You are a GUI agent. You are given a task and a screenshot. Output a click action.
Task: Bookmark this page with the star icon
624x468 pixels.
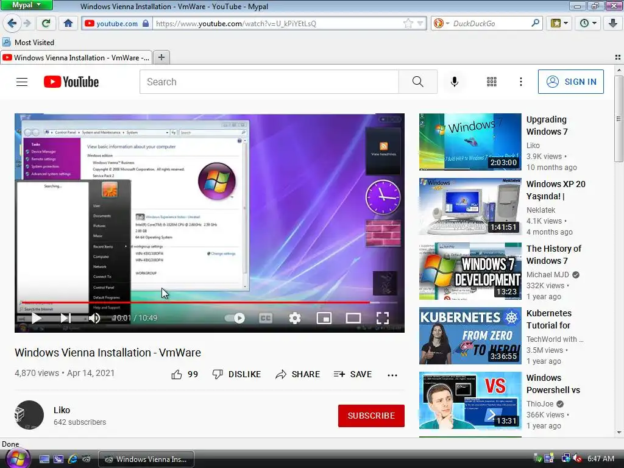[408, 24]
